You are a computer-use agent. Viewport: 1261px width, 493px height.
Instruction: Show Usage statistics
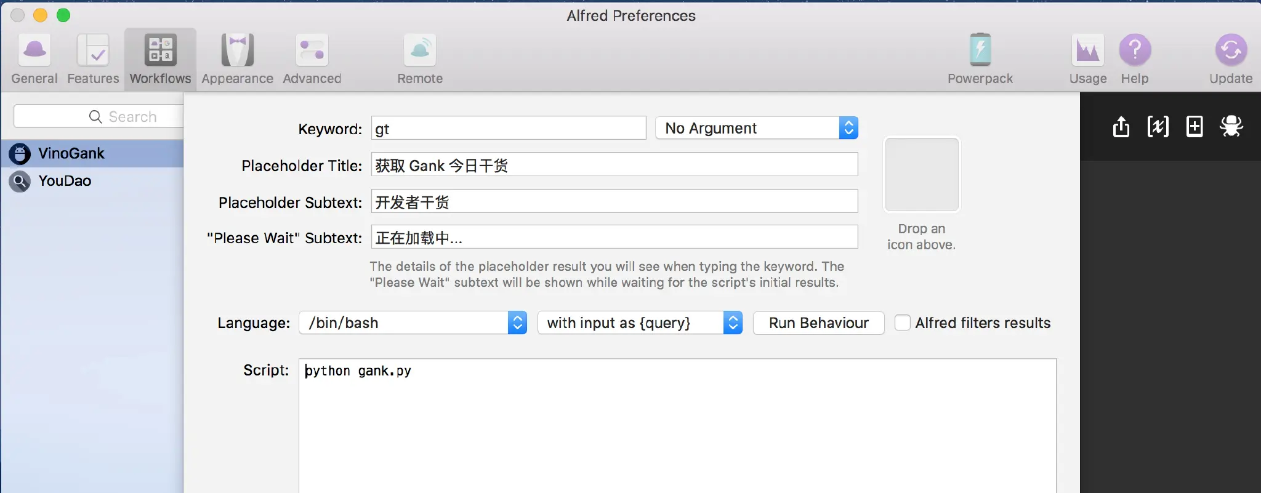point(1088,60)
